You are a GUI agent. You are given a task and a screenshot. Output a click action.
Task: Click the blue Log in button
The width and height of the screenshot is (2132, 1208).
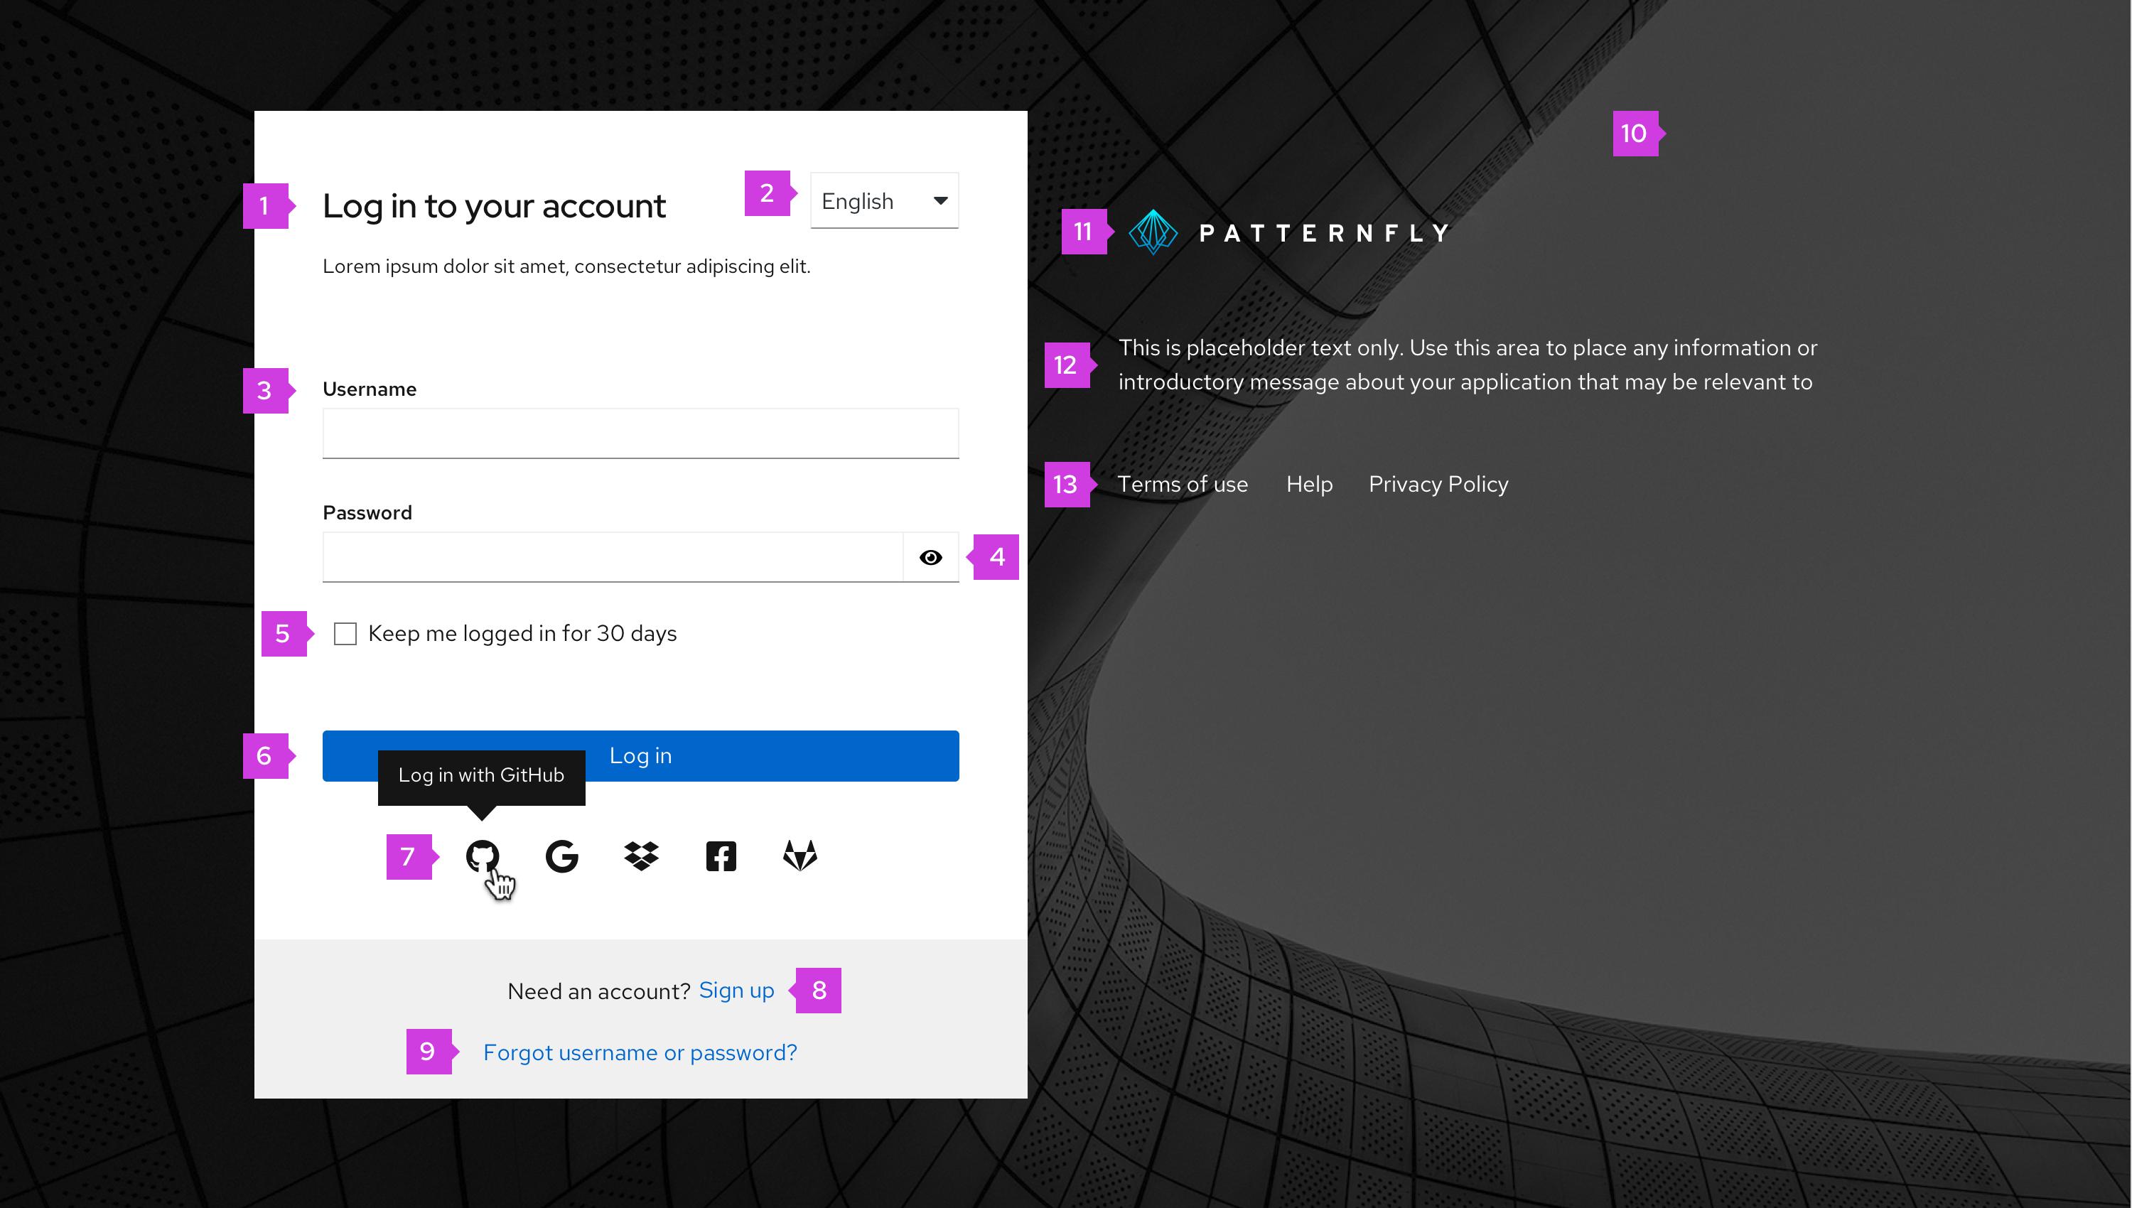[x=640, y=755]
